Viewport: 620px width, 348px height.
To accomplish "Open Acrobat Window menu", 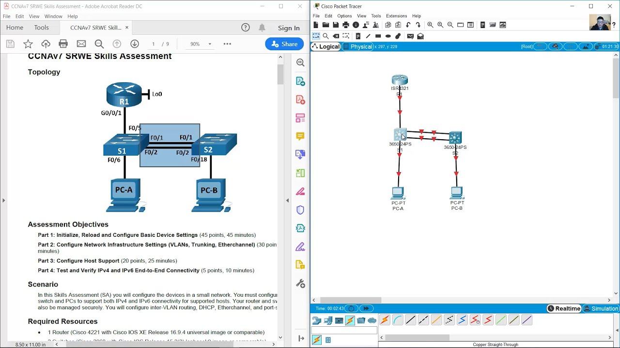I will [53, 16].
